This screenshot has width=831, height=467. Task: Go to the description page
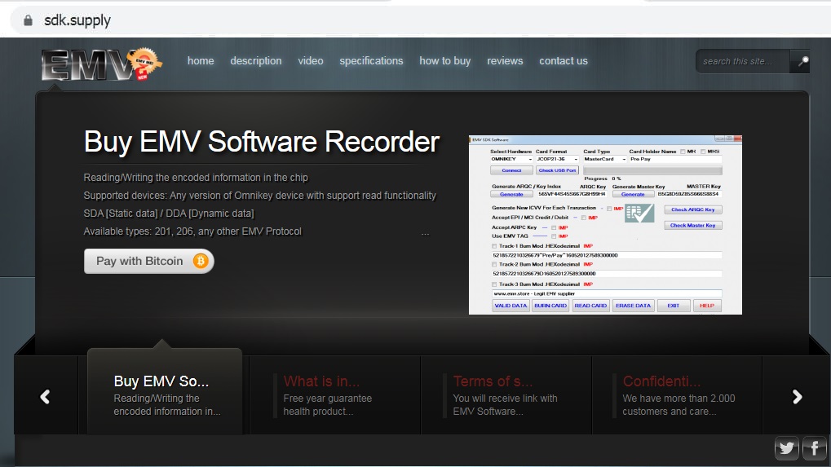(255, 61)
